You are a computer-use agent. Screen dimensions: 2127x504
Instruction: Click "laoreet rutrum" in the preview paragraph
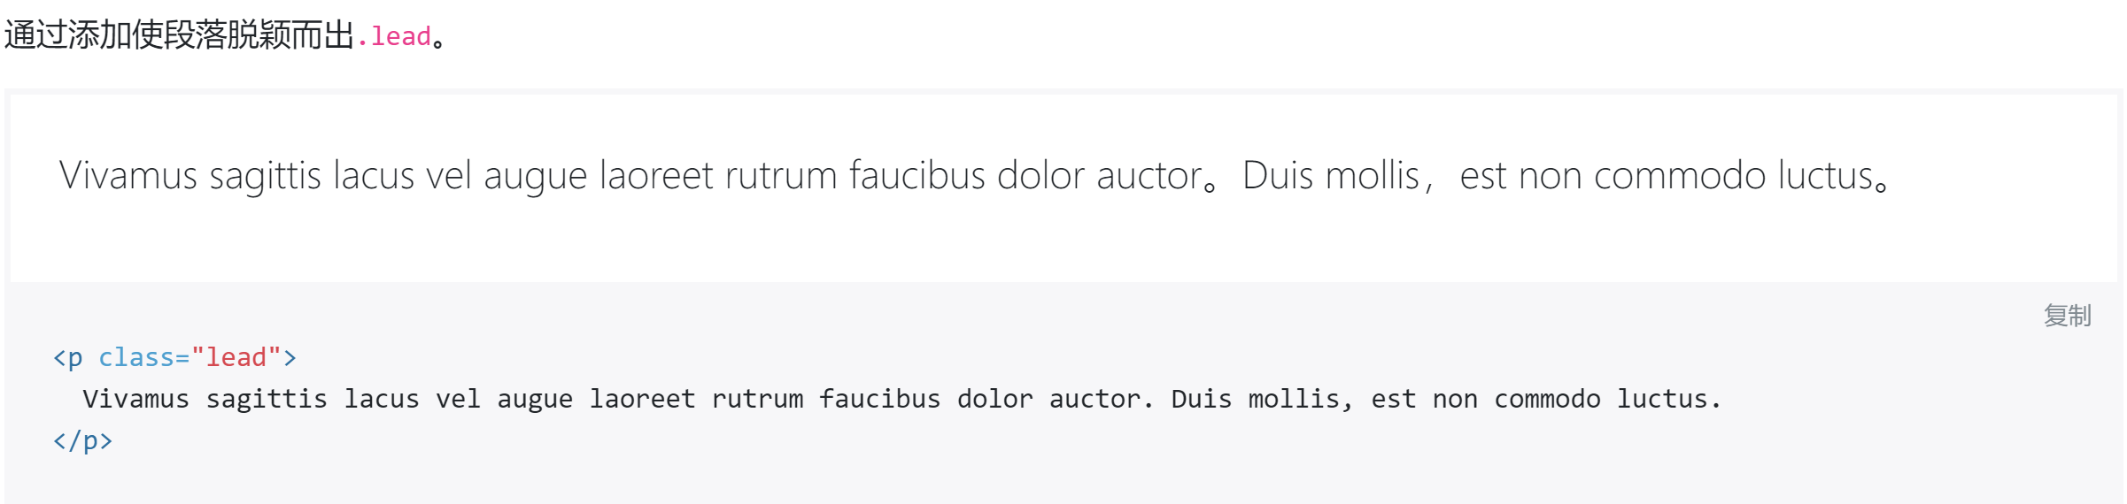[718, 175]
